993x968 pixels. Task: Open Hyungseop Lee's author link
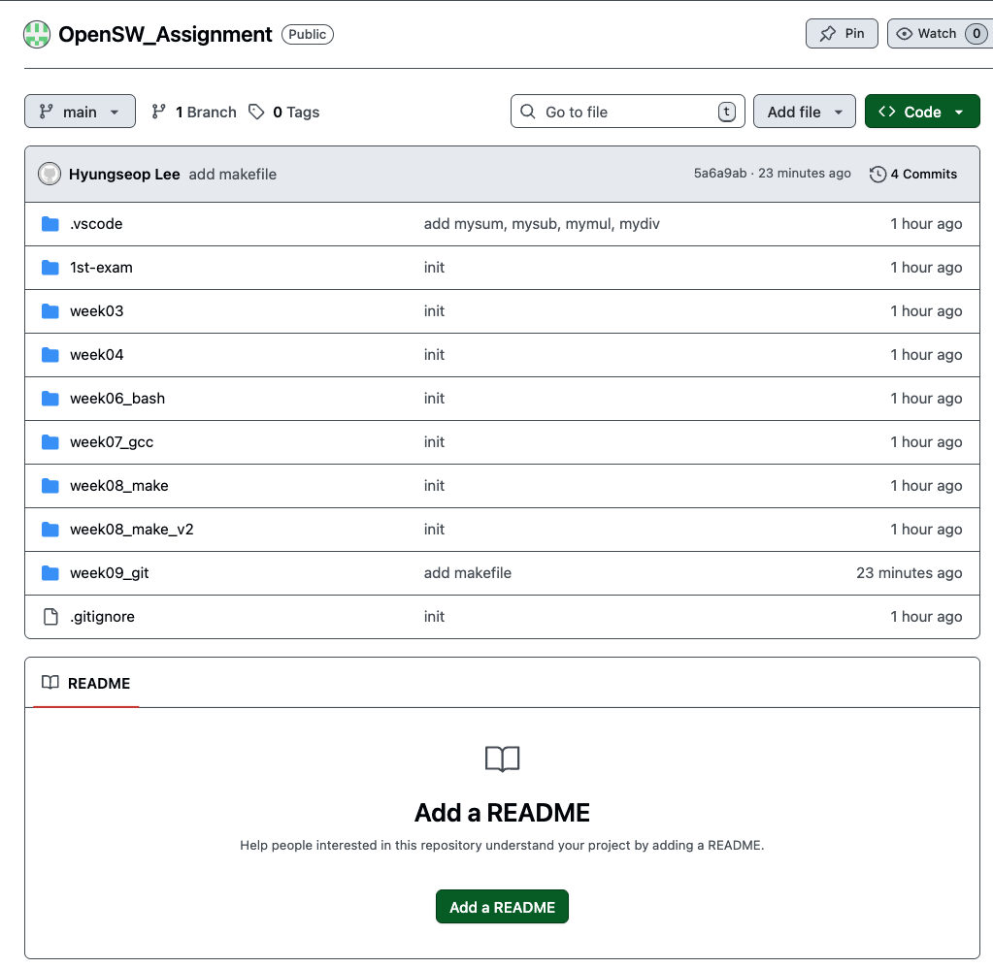pyautogui.click(x=124, y=174)
